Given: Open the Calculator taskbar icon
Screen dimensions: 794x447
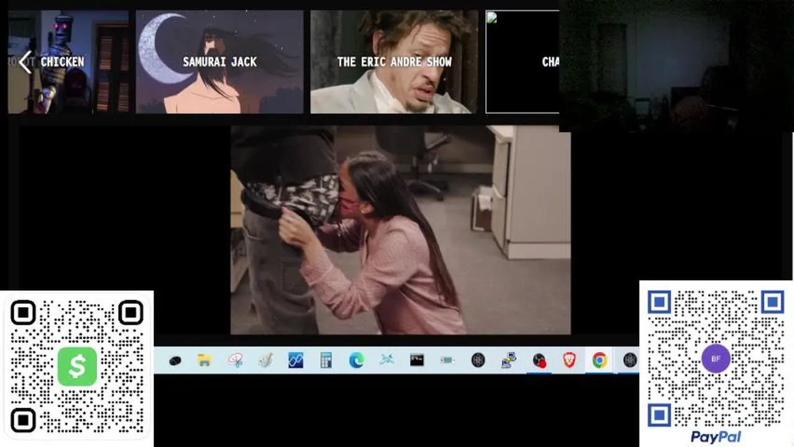Looking at the screenshot, I should pos(326,360).
